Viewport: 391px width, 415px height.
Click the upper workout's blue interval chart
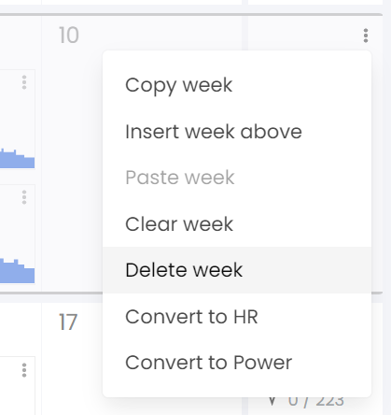(17, 159)
